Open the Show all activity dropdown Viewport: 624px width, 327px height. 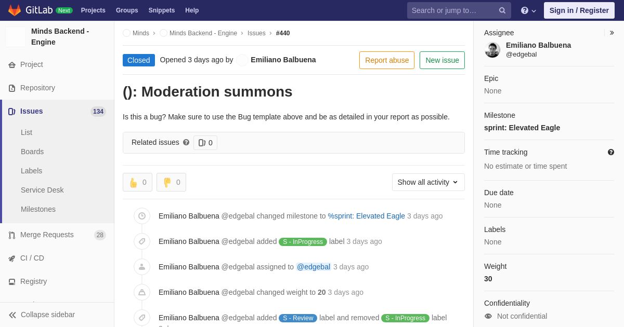click(x=428, y=182)
